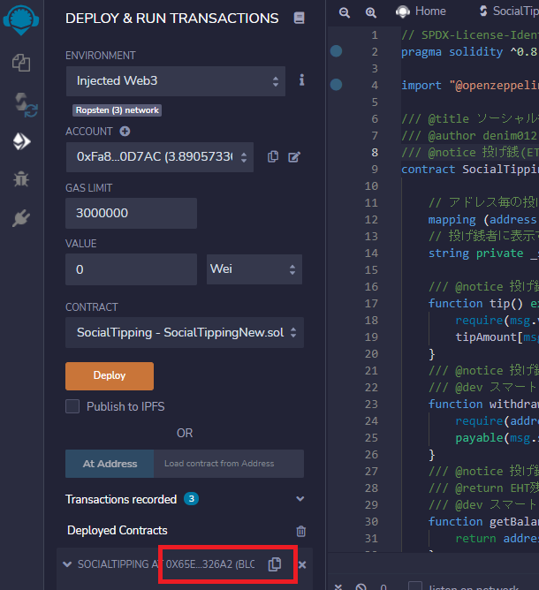Click the SPDX-License-Identifier comment line

470,35
